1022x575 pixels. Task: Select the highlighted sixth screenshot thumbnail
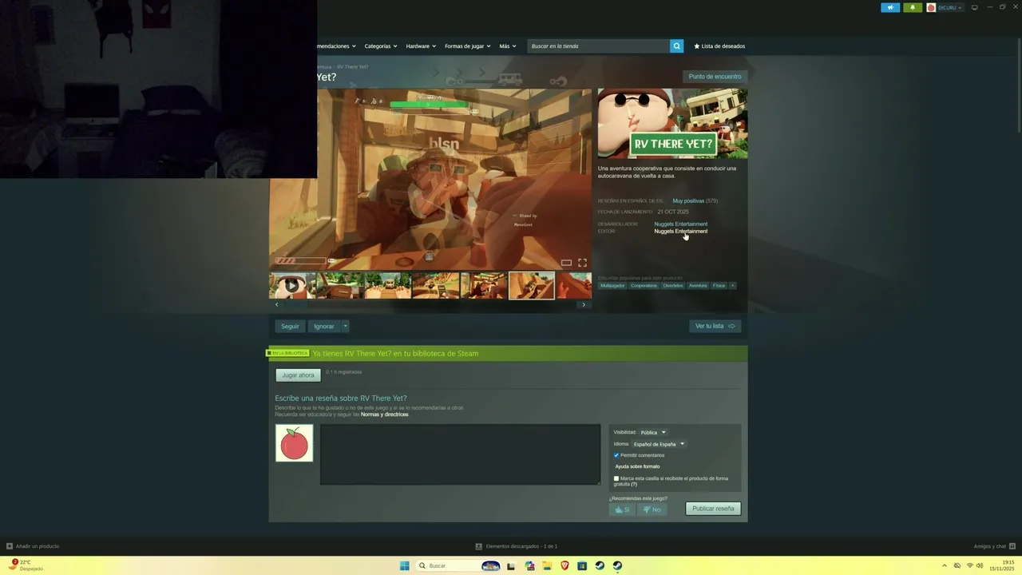click(532, 285)
